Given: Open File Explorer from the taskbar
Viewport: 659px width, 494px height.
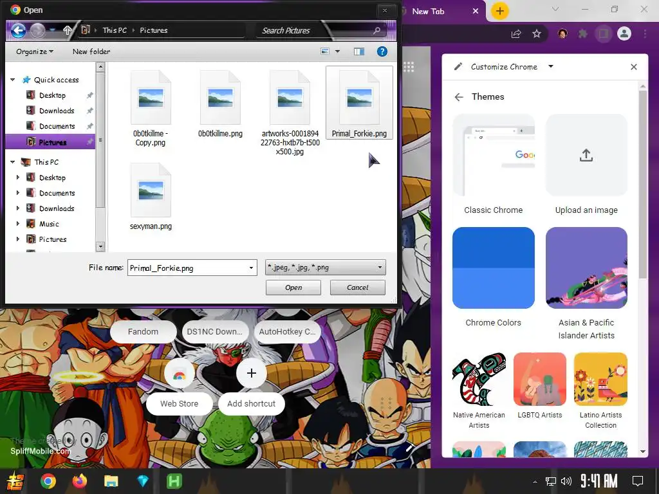Looking at the screenshot, I should click(111, 481).
